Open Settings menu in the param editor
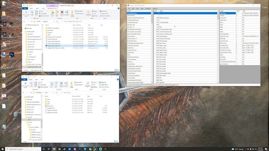The image size is (269, 151). [155, 8]
